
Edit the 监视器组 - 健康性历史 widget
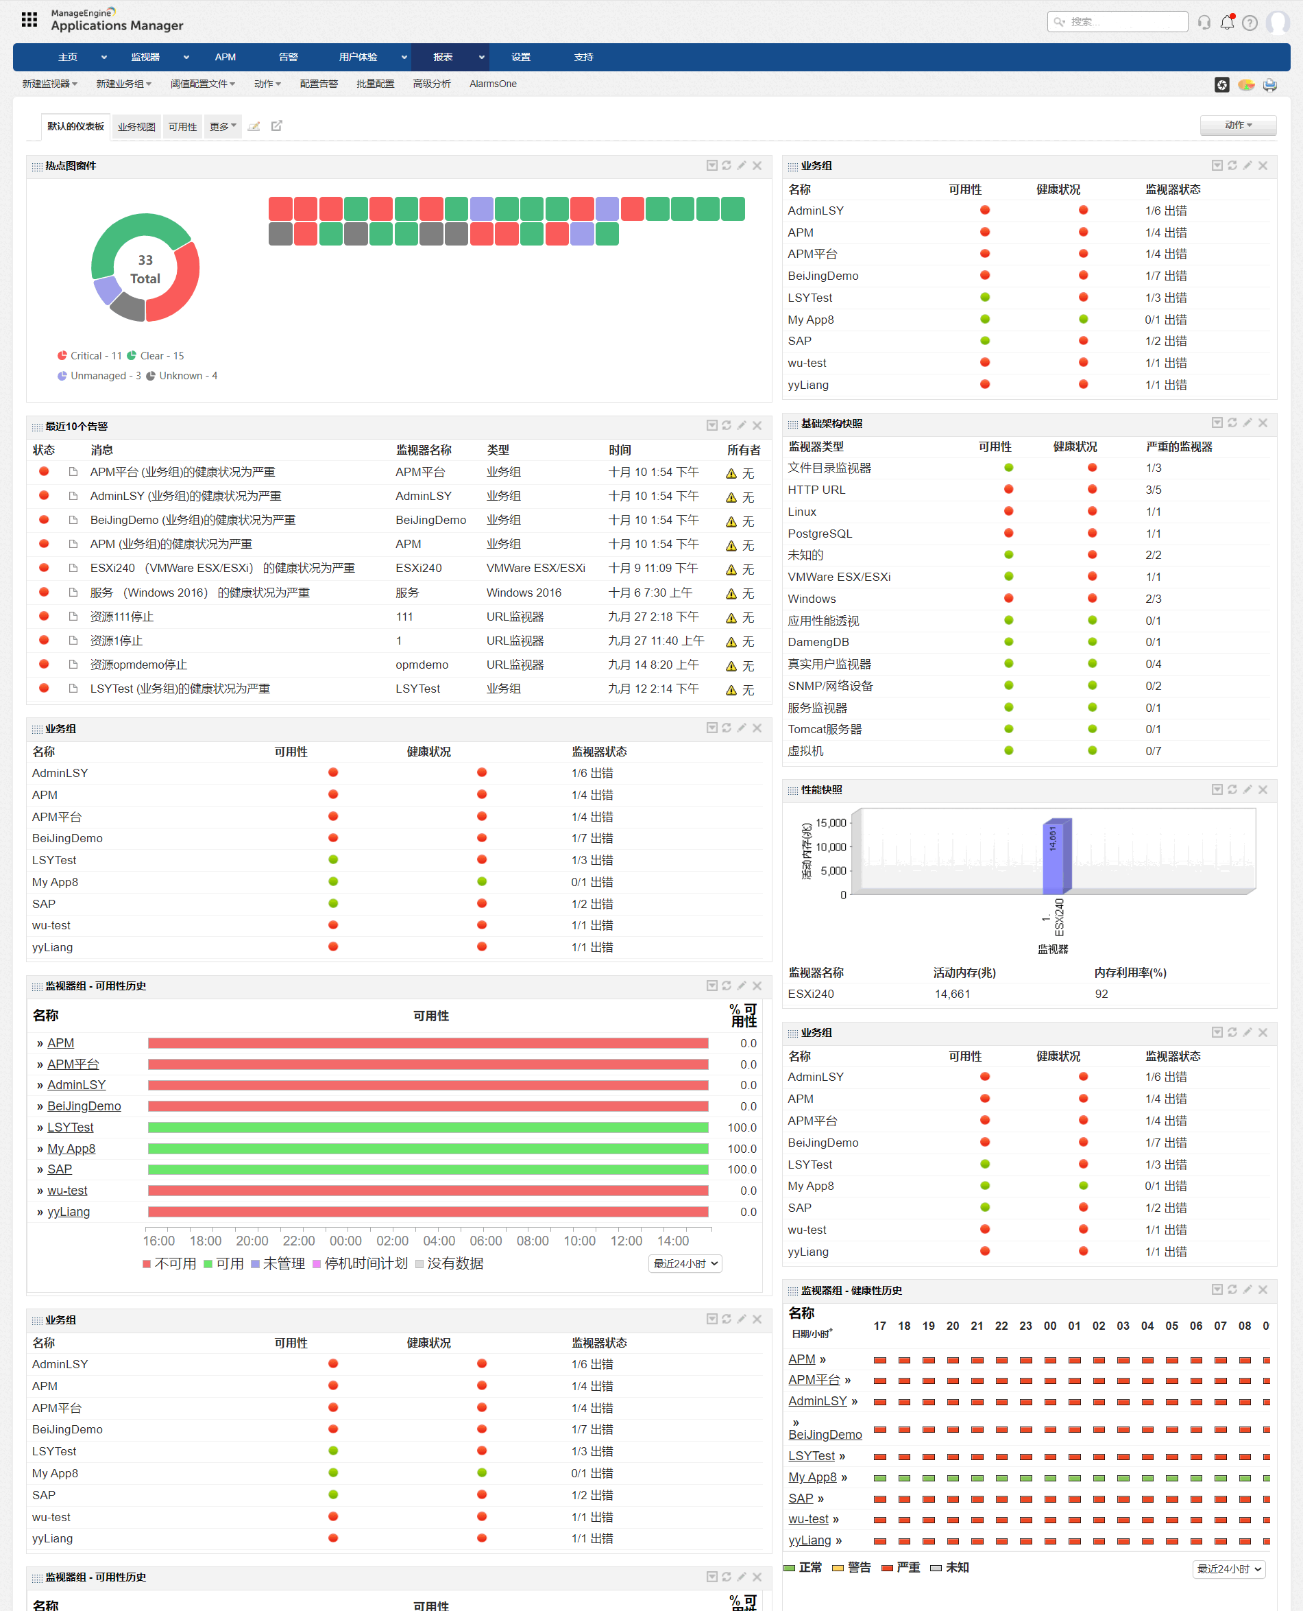[1247, 1289]
